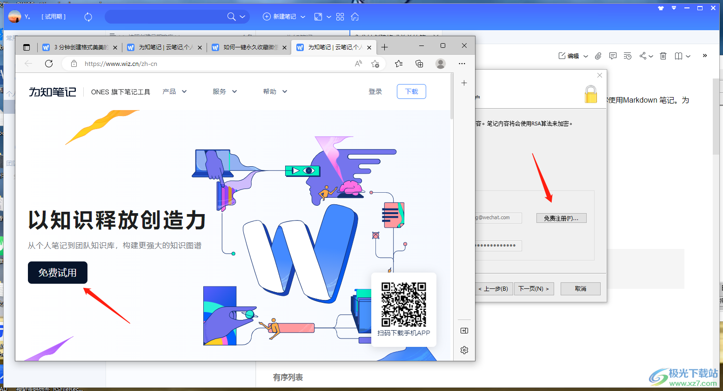Image resolution: width=723 pixels, height=391 pixels.
Task: Open the 产品 menu on webpage
Action: (x=174, y=91)
